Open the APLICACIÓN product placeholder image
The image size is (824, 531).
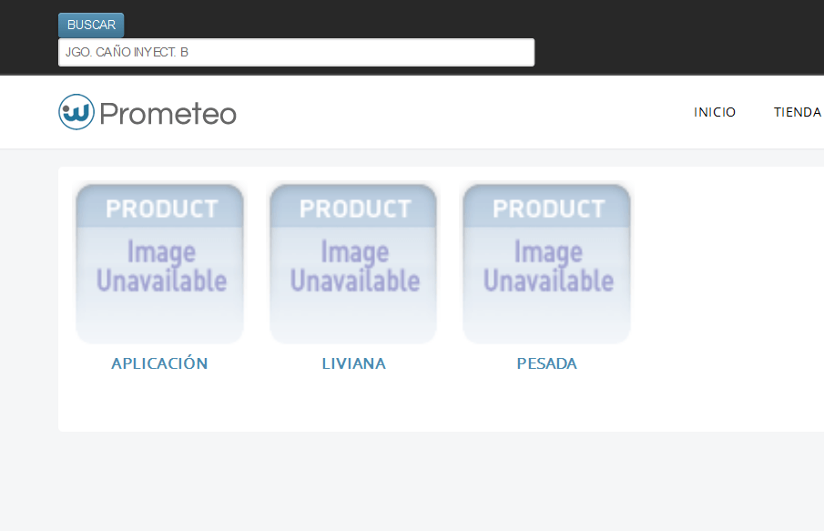click(159, 264)
